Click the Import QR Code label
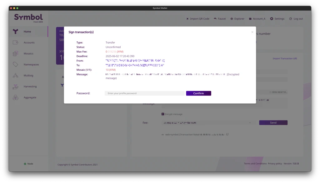320x183 pixels. 200,19
